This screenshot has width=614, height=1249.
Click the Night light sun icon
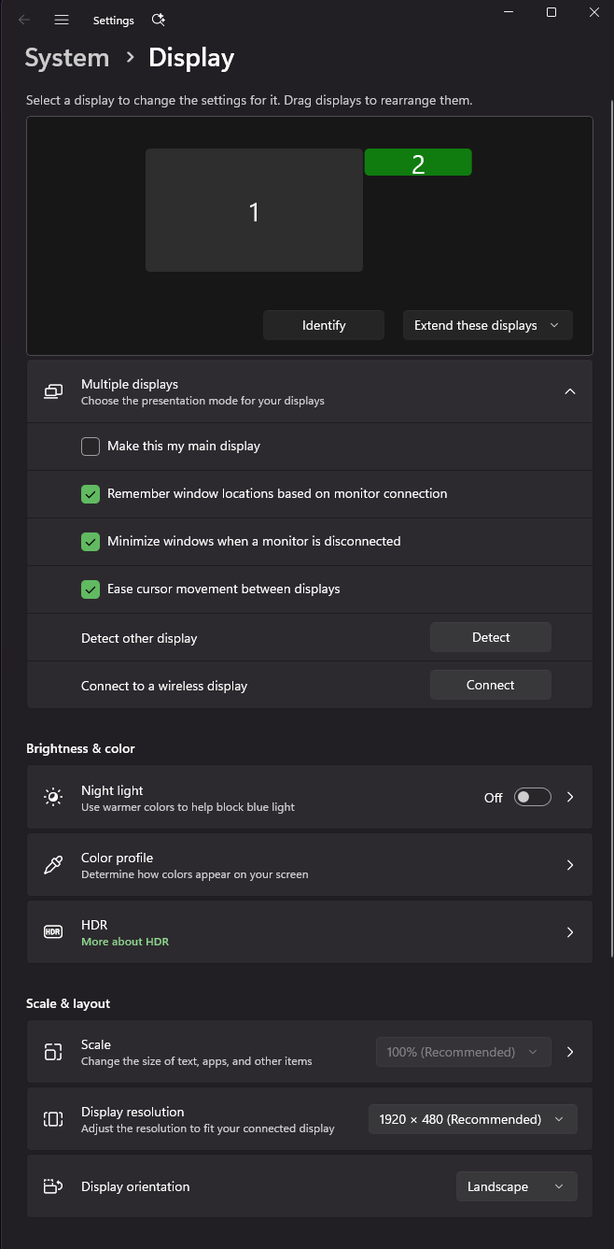point(53,797)
